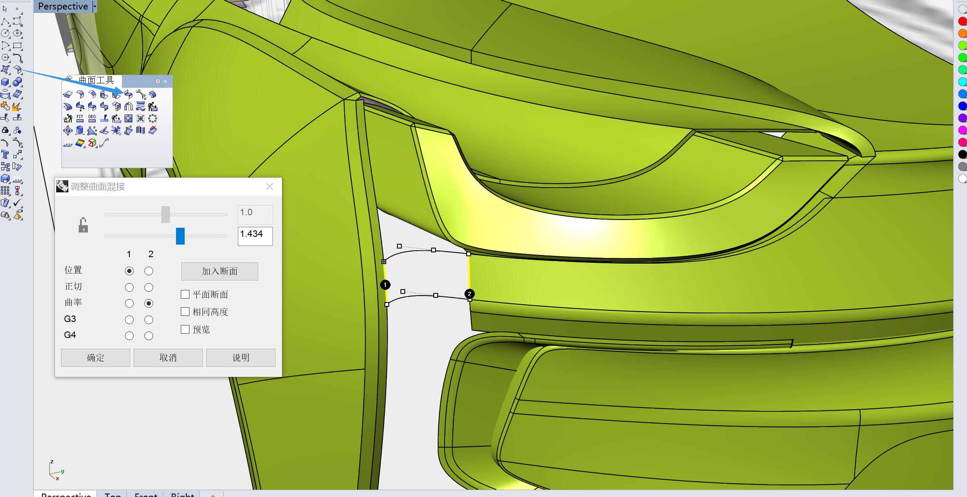This screenshot has height=497, width=967.
Task: Toggle the blend lock icon
Action: pos(83,225)
